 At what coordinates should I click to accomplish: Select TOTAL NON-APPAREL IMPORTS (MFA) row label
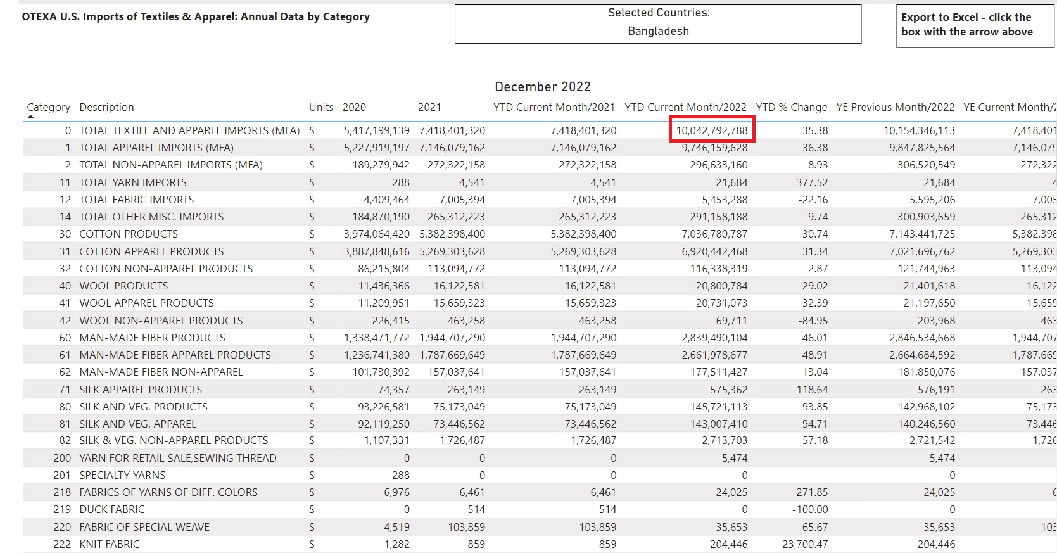tap(171, 165)
